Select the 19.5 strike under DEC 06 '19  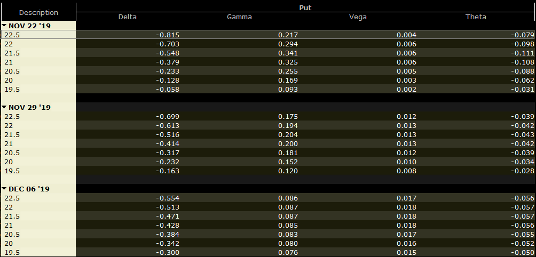click(x=38, y=252)
